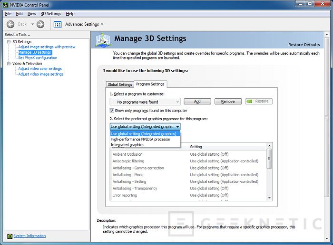Viewport: 333px width, 245px height.
Task: Click the Setting column header
Action: tap(227, 147)
